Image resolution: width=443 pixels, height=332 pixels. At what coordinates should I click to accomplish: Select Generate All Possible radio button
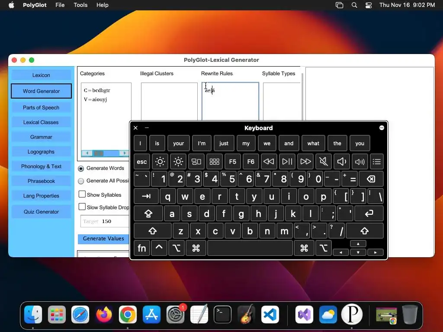tap(81, 181)
